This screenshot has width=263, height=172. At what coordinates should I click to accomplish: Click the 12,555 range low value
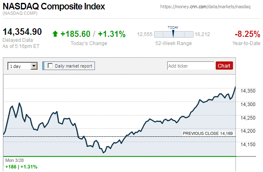145,34
